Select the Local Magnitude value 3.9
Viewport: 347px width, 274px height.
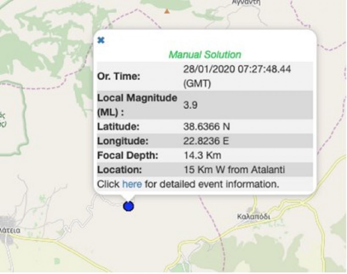coord(190,105)
